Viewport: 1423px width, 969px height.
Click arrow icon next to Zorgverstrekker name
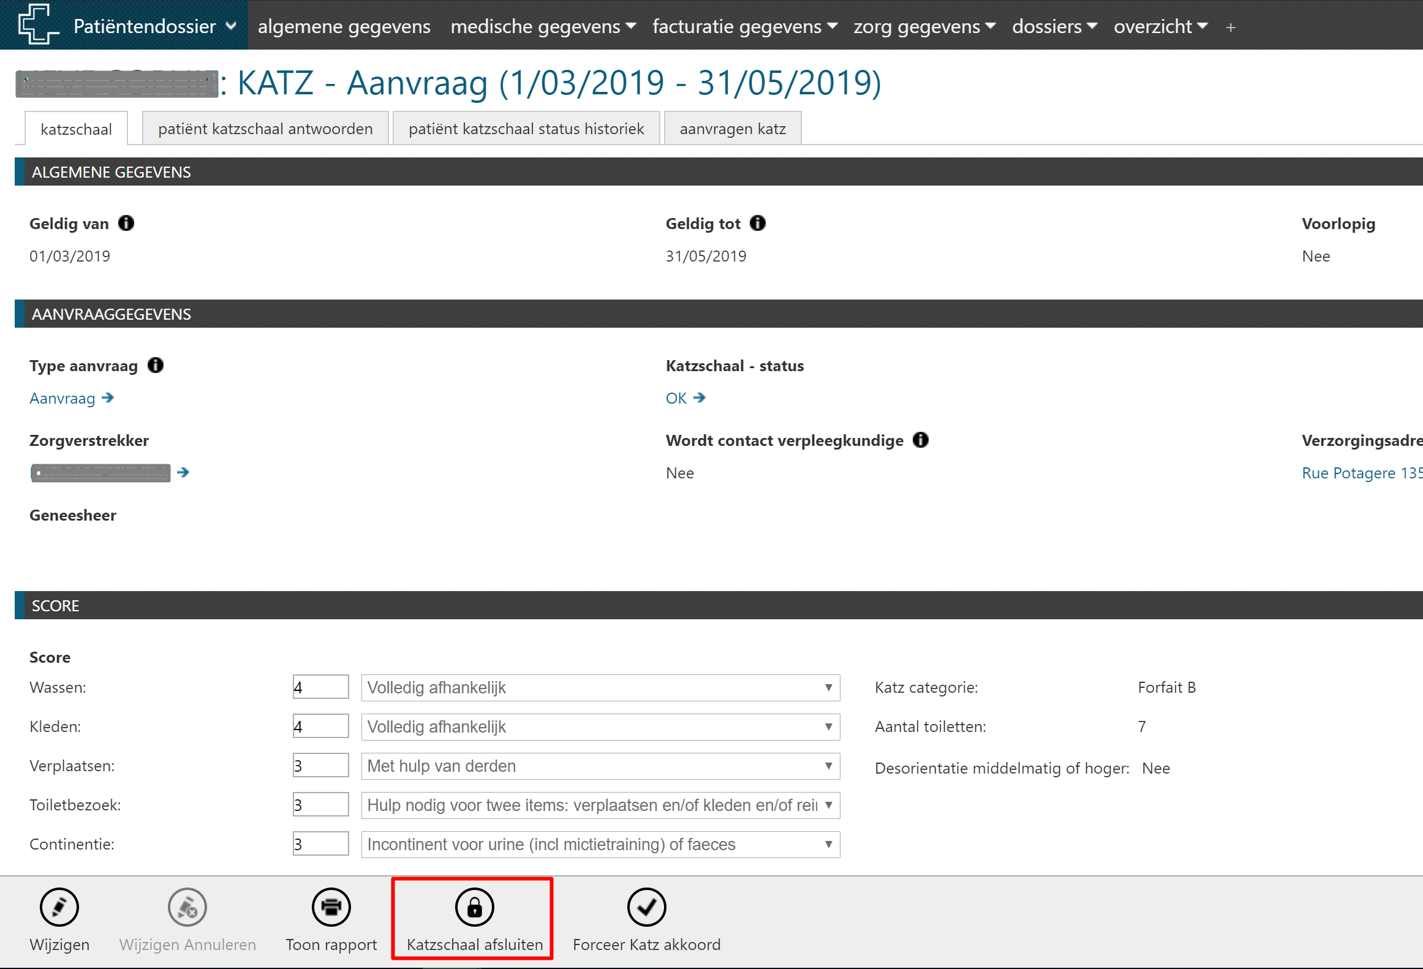(x=183, y=472)
